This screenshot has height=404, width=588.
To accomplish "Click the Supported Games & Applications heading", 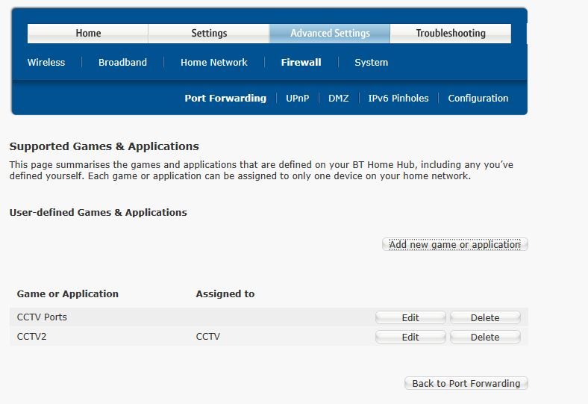I will [x=104, y=146].
